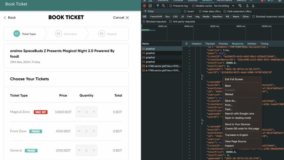The image size is (284, 160).
Task: Open network conditions Wi-Fi icon
Action: pyautogui.click(x=240, y=6)
